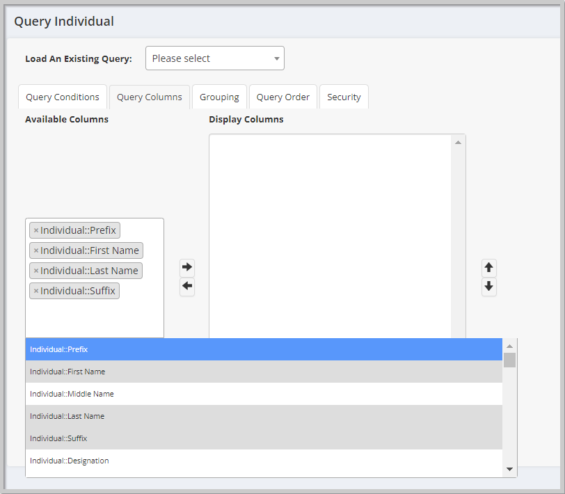Click the right arrow to add selected columns

click(x=186, y=266)
